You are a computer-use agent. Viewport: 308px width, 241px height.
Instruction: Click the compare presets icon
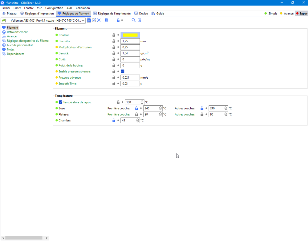[x=140, y=20]
